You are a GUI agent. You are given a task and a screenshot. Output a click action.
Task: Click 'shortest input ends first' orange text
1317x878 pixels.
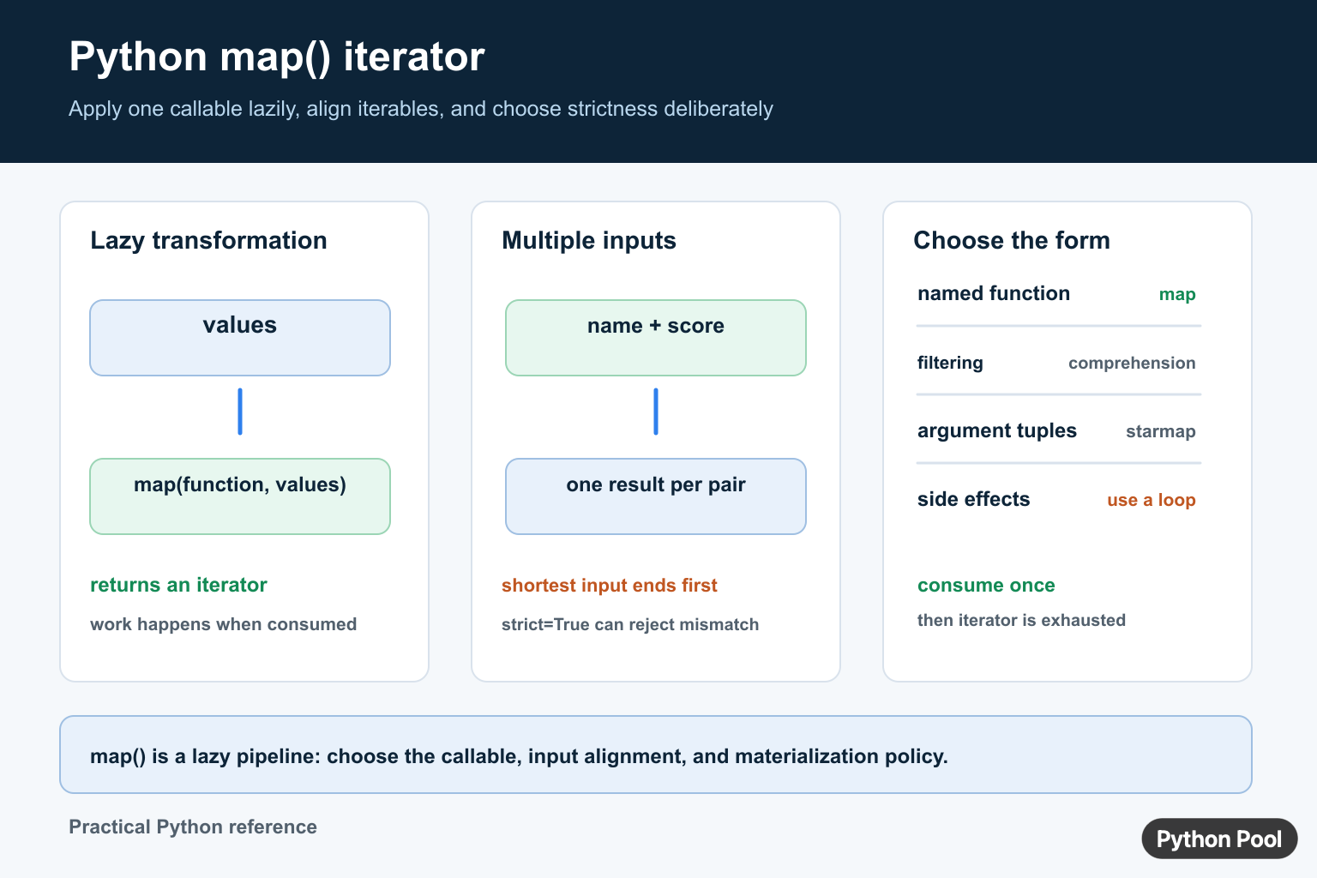(x=609, y=586)
